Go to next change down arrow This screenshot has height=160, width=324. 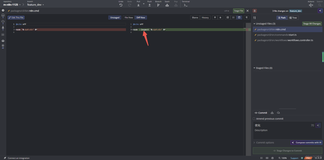(x=220, y=18)
